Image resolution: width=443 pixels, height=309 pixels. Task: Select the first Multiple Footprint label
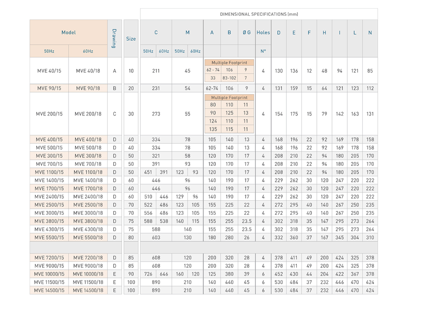pos(229,62)
